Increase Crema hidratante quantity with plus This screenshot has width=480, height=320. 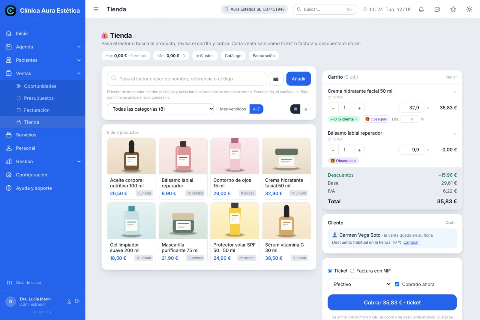[x=359, y=108]
